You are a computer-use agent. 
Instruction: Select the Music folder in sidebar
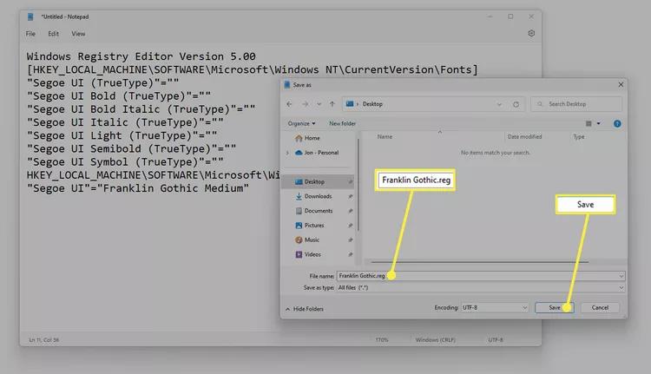(x=307, y=239)
